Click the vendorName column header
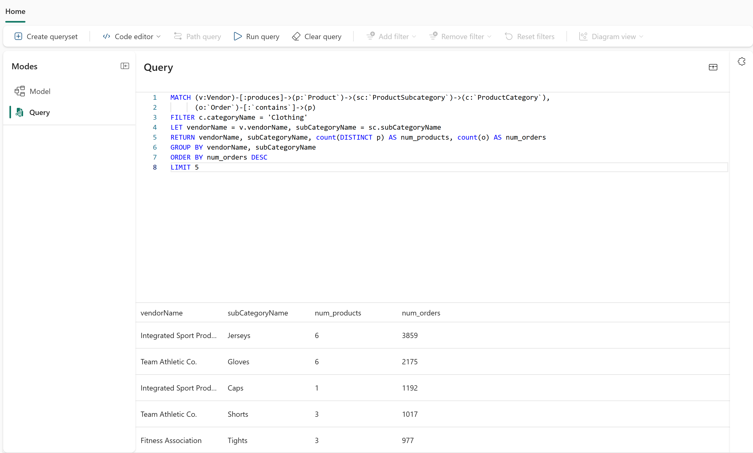This screenshot has height=453, width=753. pos(161,313)
